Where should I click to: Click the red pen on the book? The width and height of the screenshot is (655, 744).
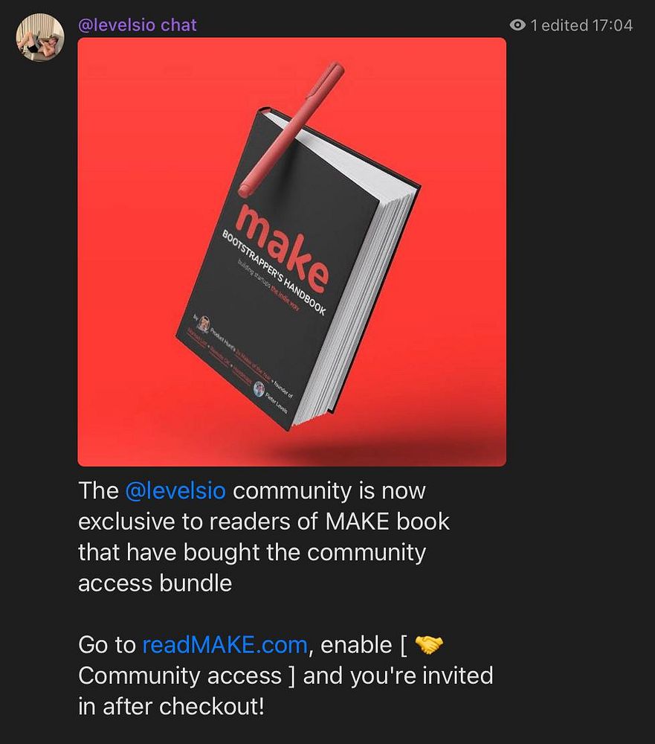tap(291, 129)
